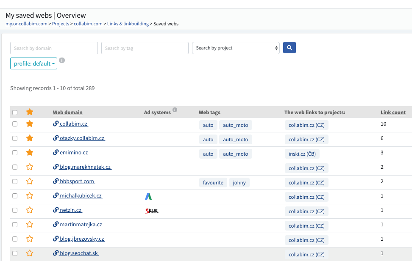Click the chain link icon before blog.seochat.sk
Screen dimensions: 412x261
coord(56,253)
